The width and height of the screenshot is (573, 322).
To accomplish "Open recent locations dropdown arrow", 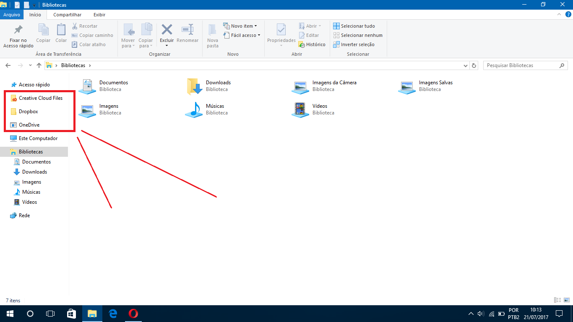I will (x=30, y=65).
